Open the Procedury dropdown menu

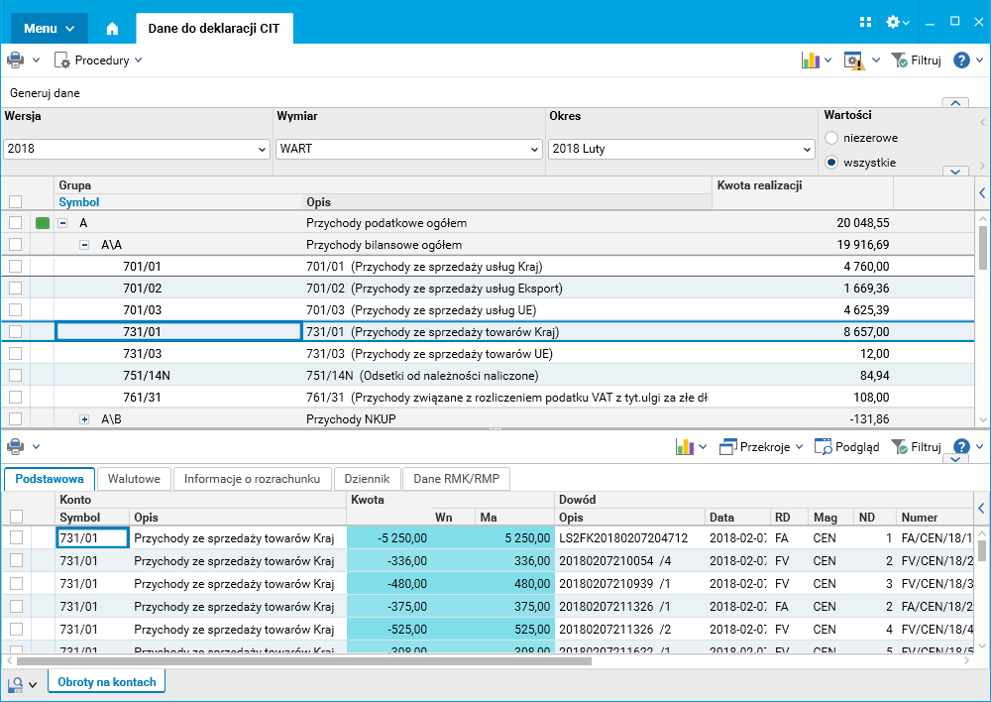point(98,60)
